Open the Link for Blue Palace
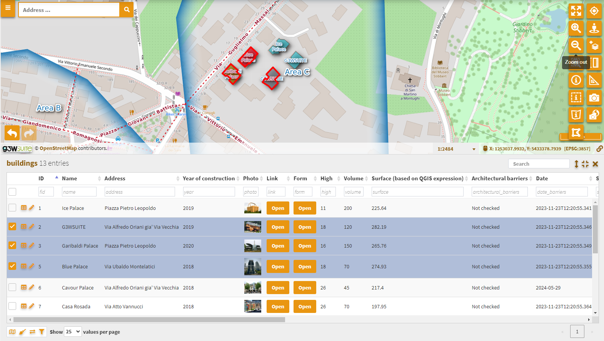The image size is (604, 341). (278, 266)
